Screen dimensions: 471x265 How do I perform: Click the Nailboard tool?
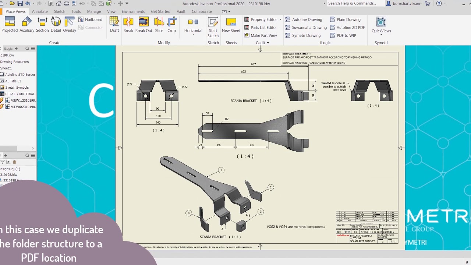[x=91, y=20]
